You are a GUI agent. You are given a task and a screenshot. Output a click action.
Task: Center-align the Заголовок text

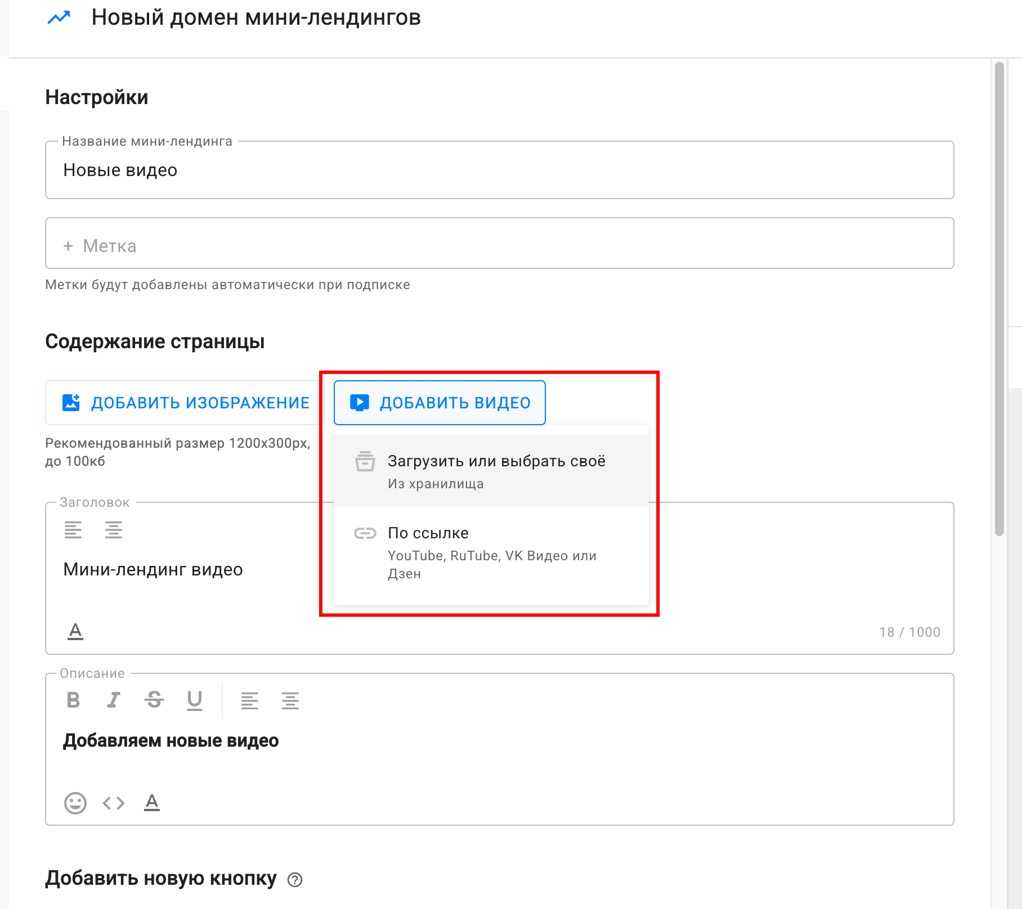[x=114, y=530]
